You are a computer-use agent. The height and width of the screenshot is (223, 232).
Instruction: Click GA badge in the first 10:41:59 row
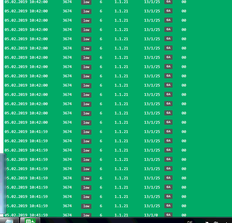168,132
